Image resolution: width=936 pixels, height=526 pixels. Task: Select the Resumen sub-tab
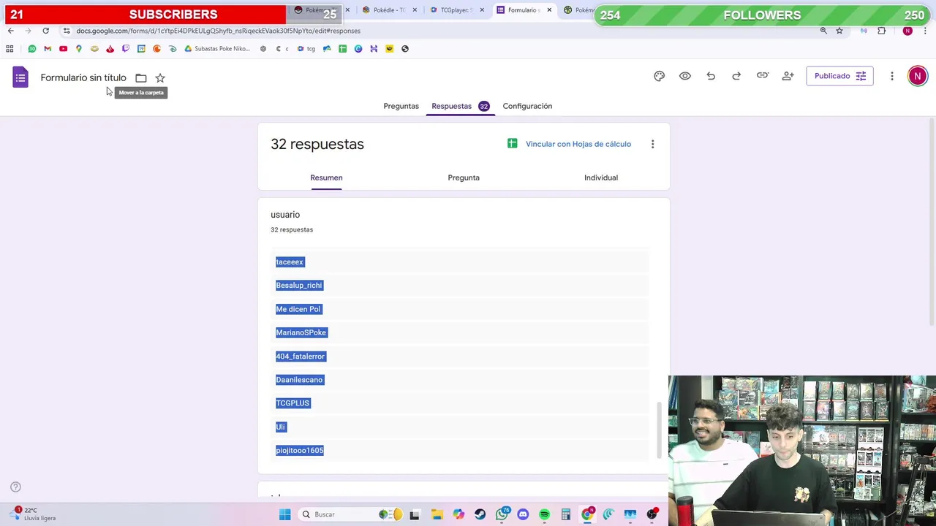click(326, 178)
